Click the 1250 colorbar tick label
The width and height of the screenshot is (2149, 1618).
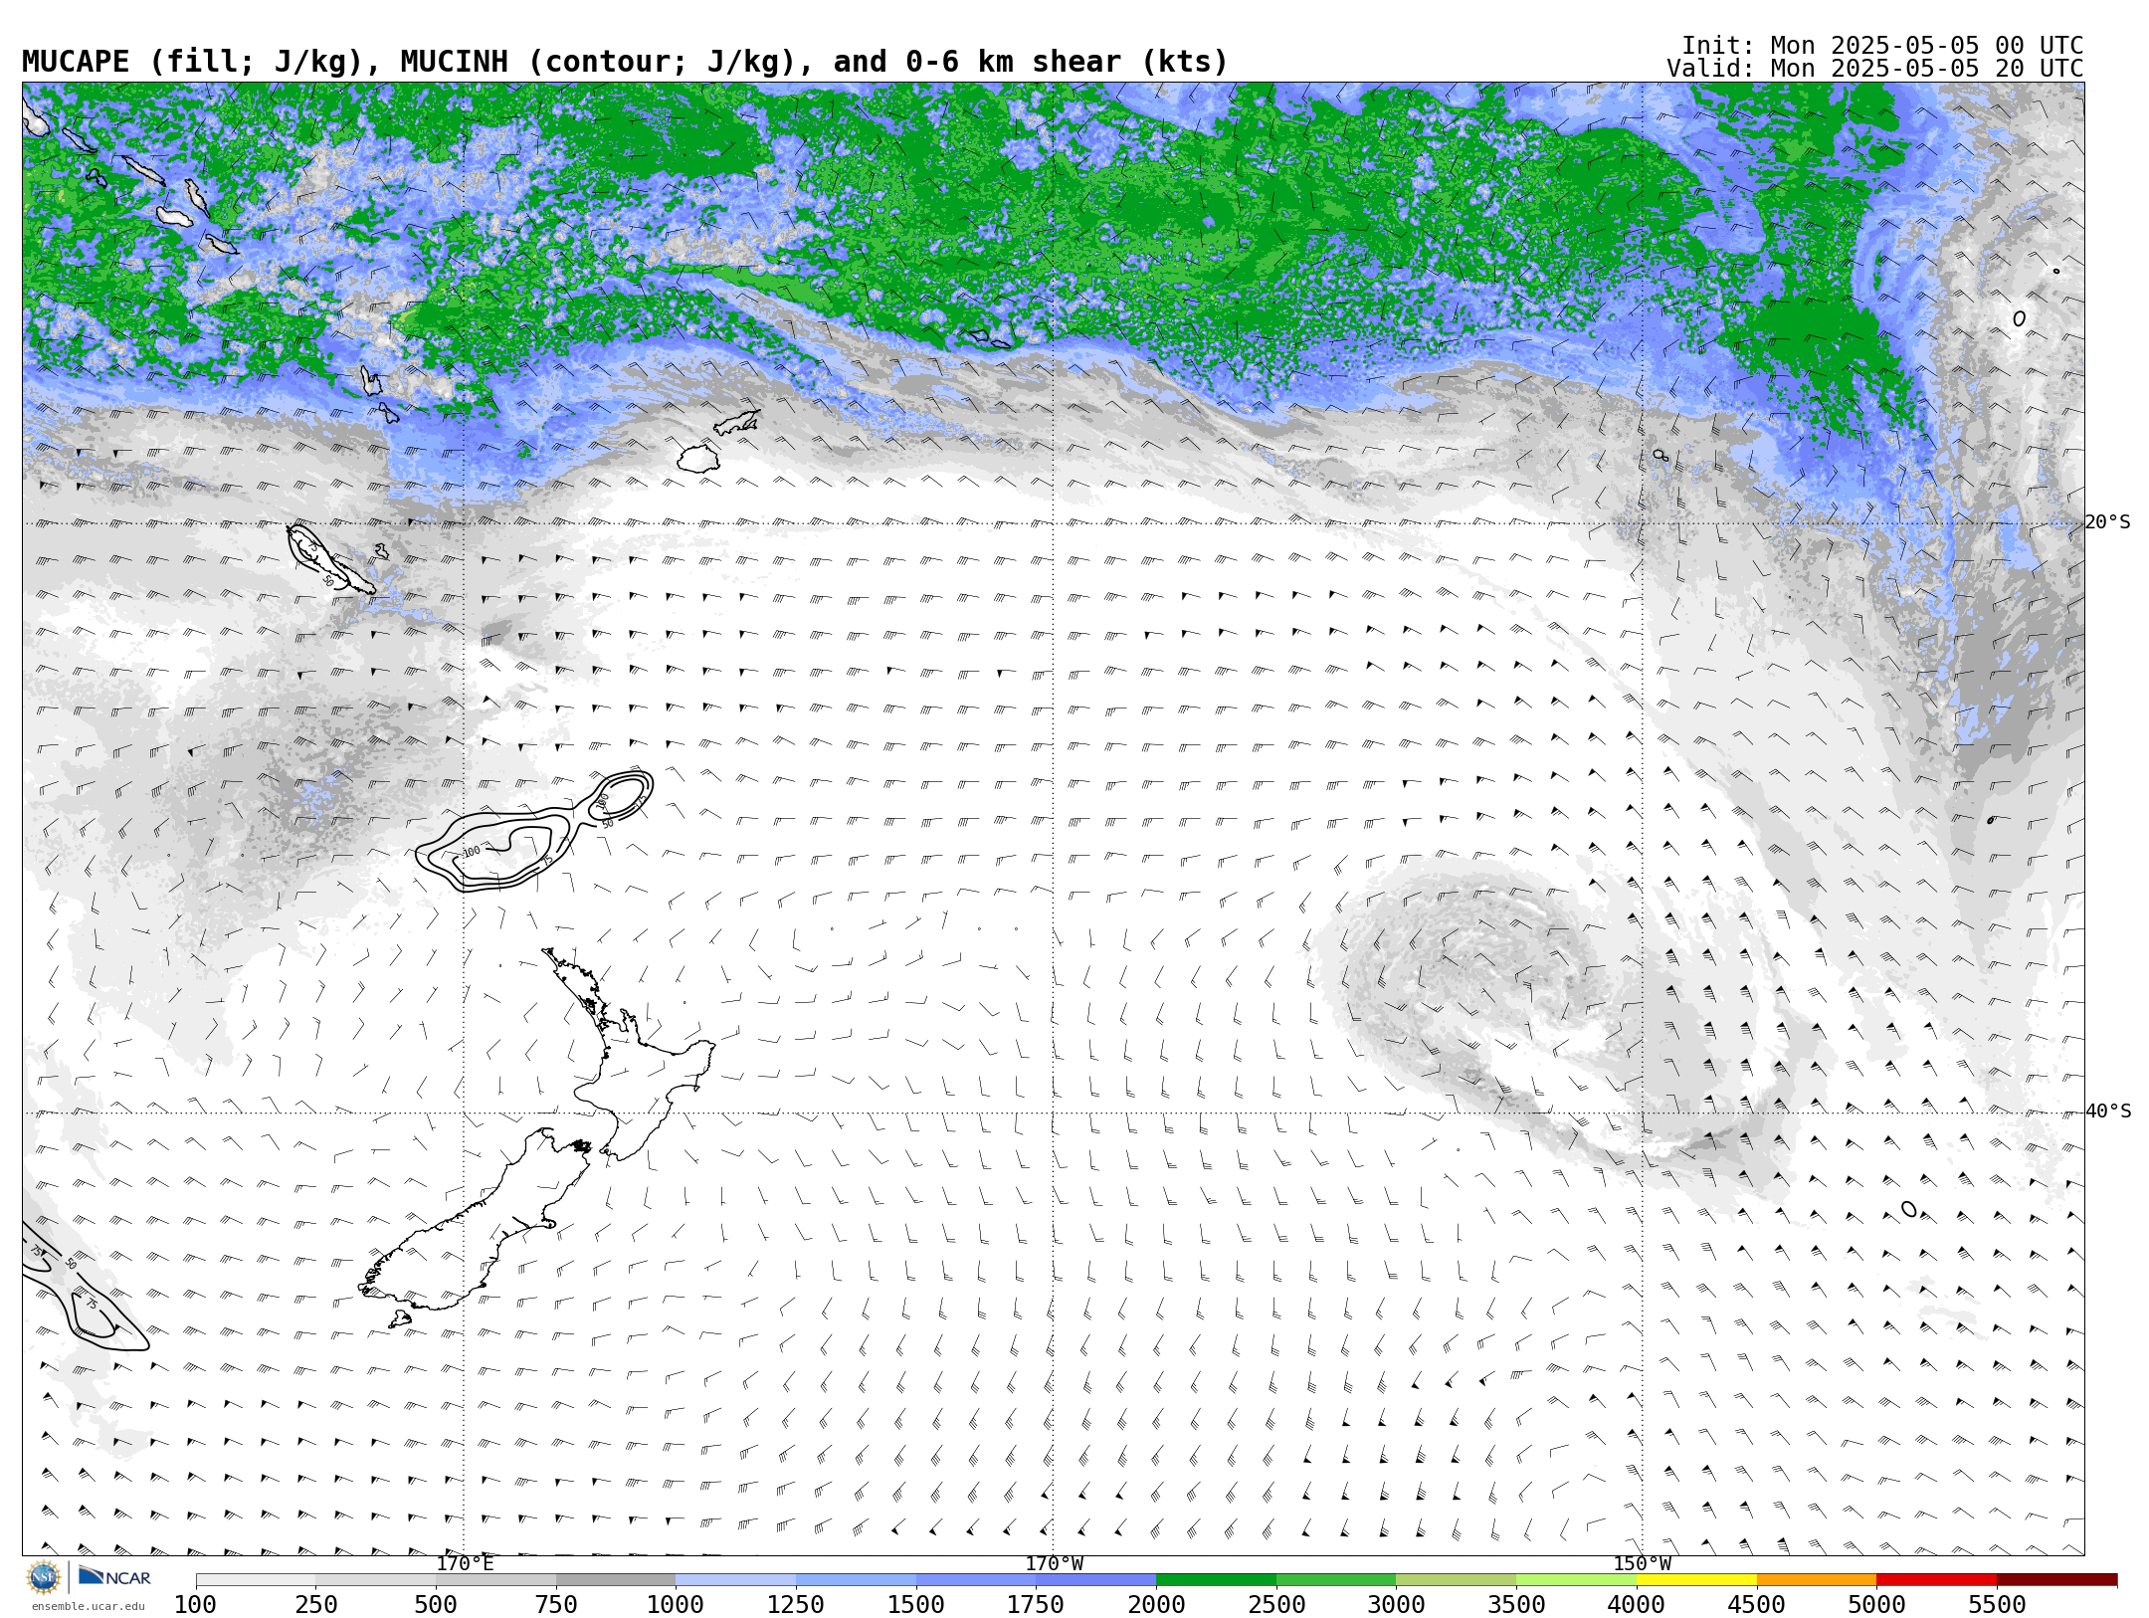(x=796, y=1605)
